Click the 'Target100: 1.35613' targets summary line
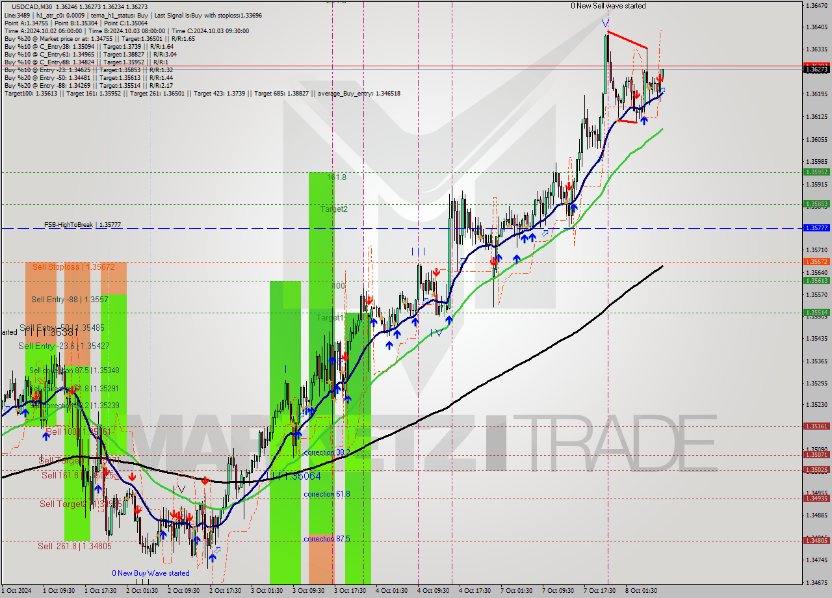The height and width of the screenshot is (598, 832). pos(202,94)
